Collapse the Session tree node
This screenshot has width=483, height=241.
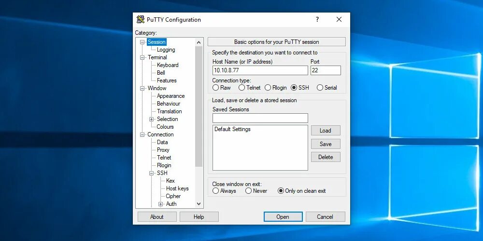pyautogui.click(x=142, y=42)
